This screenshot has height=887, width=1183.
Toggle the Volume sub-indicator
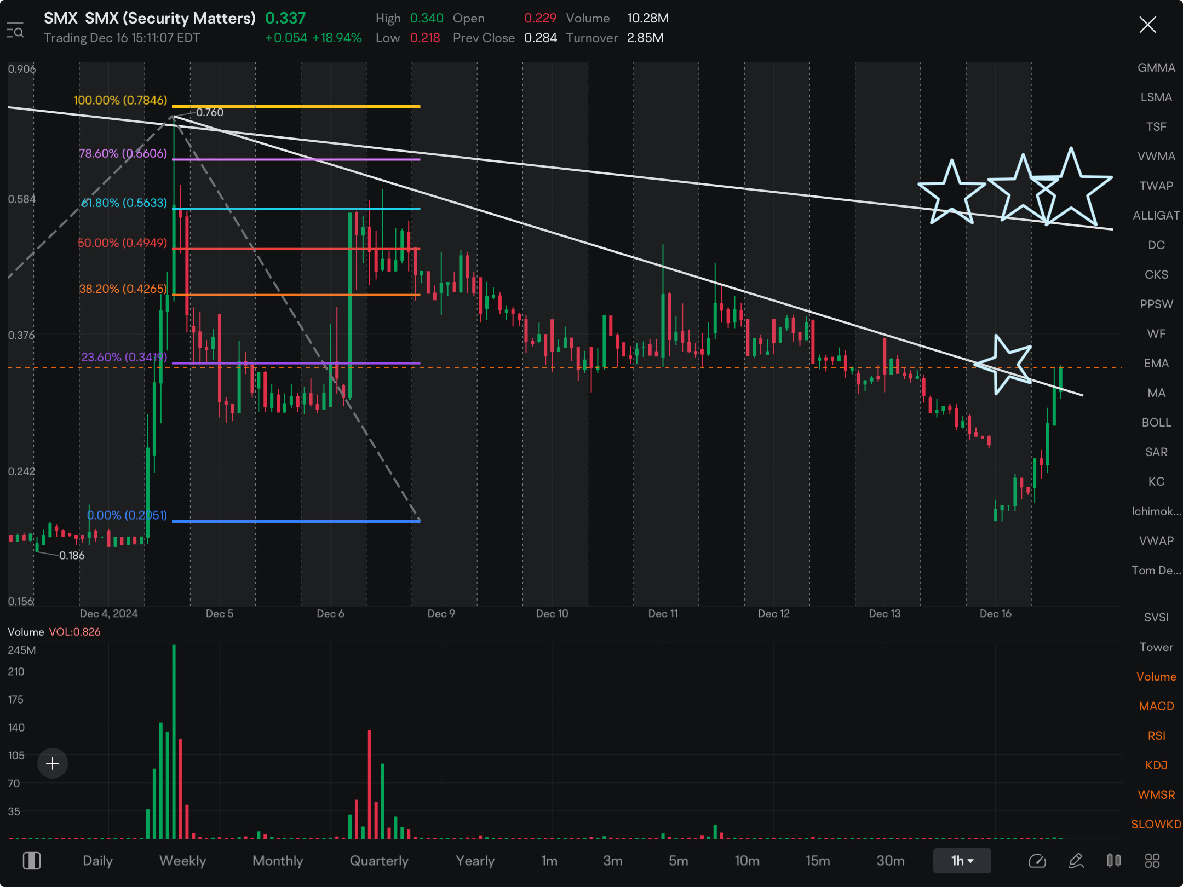pos(1156,677)
